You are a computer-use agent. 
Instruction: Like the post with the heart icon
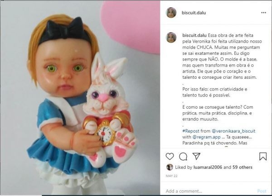pos(170,157)
